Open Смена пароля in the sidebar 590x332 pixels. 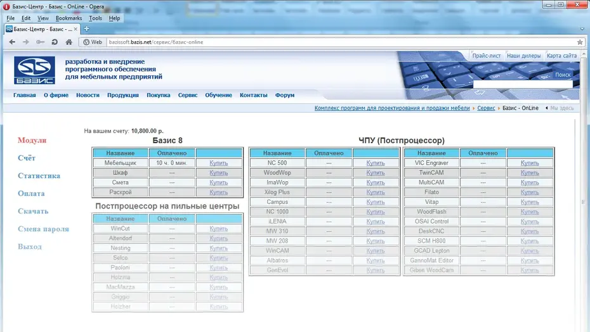click(43, 229)
